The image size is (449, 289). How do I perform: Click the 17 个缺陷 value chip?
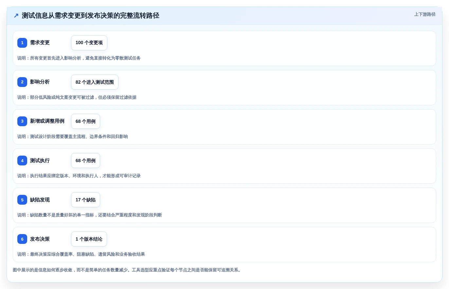pos(85,200)
